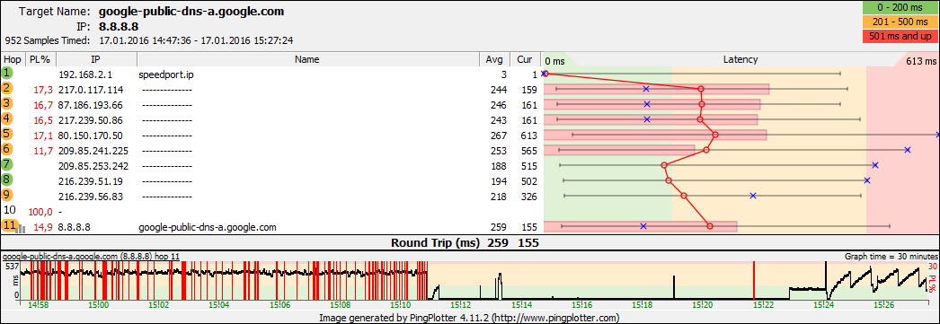Click packet loss value 11,7 for hop 6
Image resolution: width=940 pixels, height=324 pixels.
click(x=44, y=151)
